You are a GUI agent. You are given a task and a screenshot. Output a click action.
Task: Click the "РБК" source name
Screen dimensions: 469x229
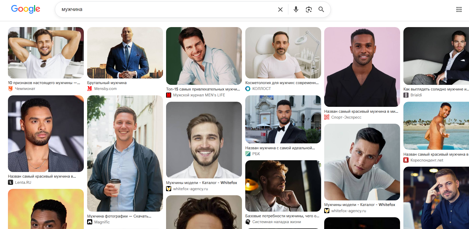point(256,154)
